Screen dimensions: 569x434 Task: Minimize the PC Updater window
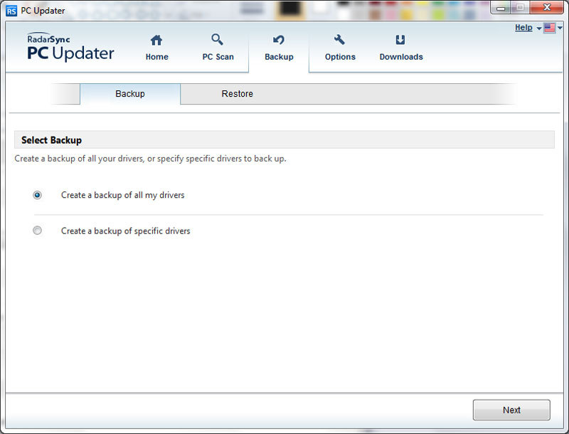pyautogui.click(x=501, y=8)
